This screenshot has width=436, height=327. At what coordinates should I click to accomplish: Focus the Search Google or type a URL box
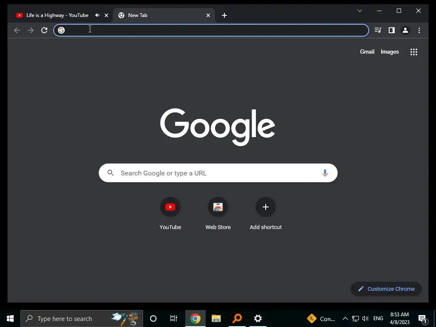coord(218,173)
